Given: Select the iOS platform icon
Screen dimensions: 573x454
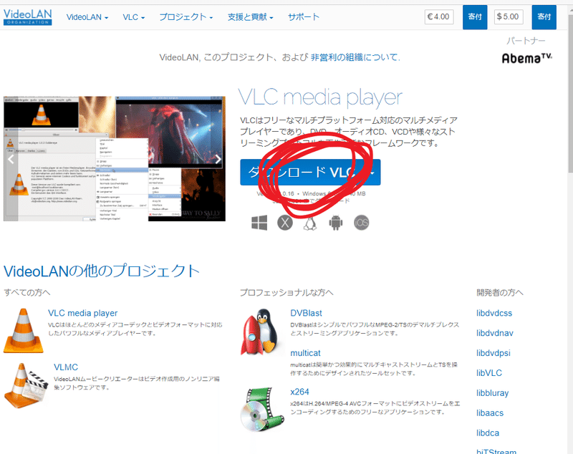Looking at the screenshot, I should [x=362, y=223].
